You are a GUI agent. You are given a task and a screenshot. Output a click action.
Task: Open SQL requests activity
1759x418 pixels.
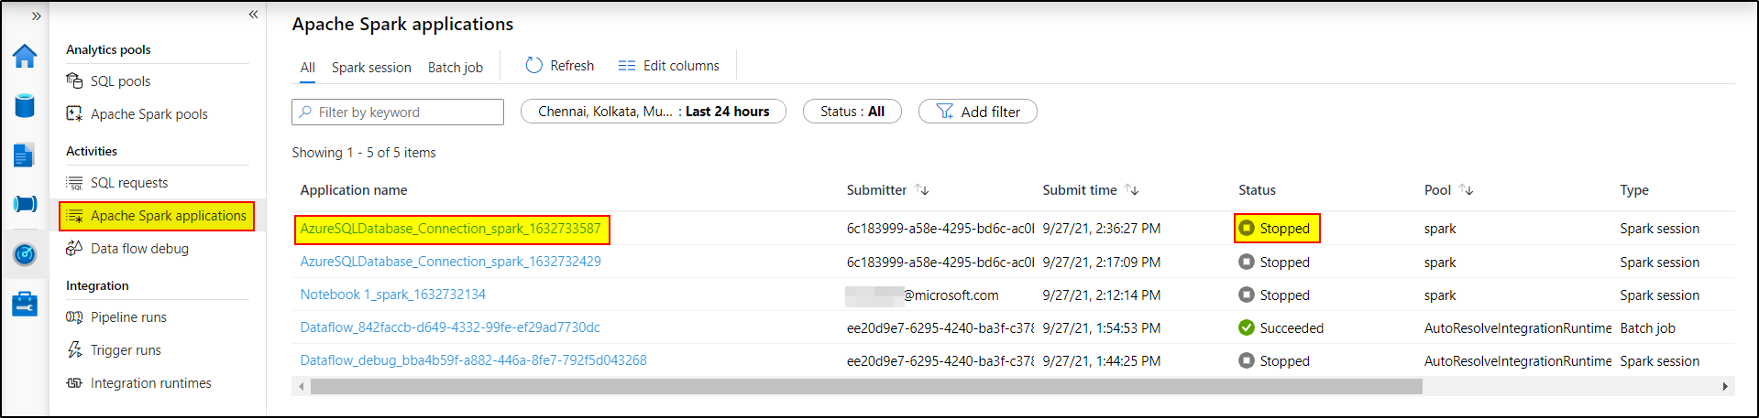pos(128,183)
